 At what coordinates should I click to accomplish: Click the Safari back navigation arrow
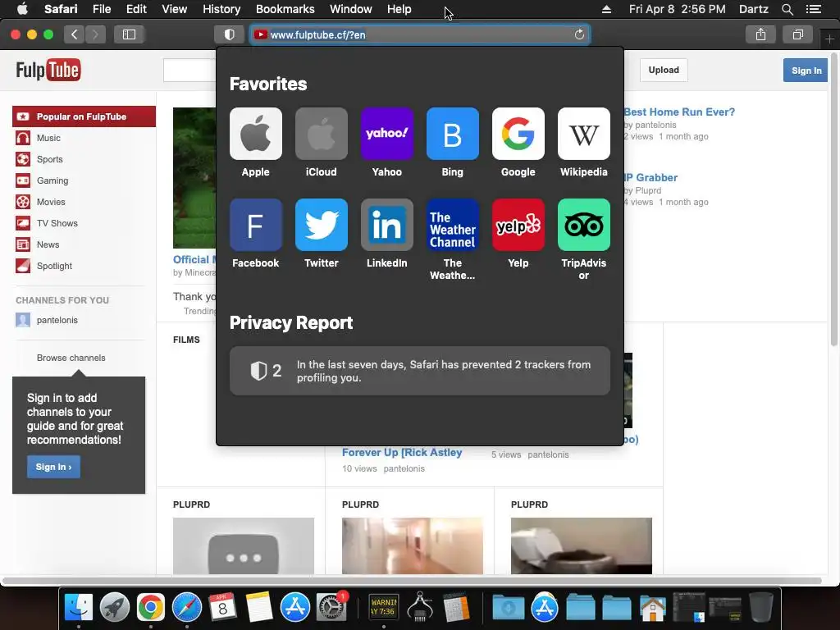75,34
